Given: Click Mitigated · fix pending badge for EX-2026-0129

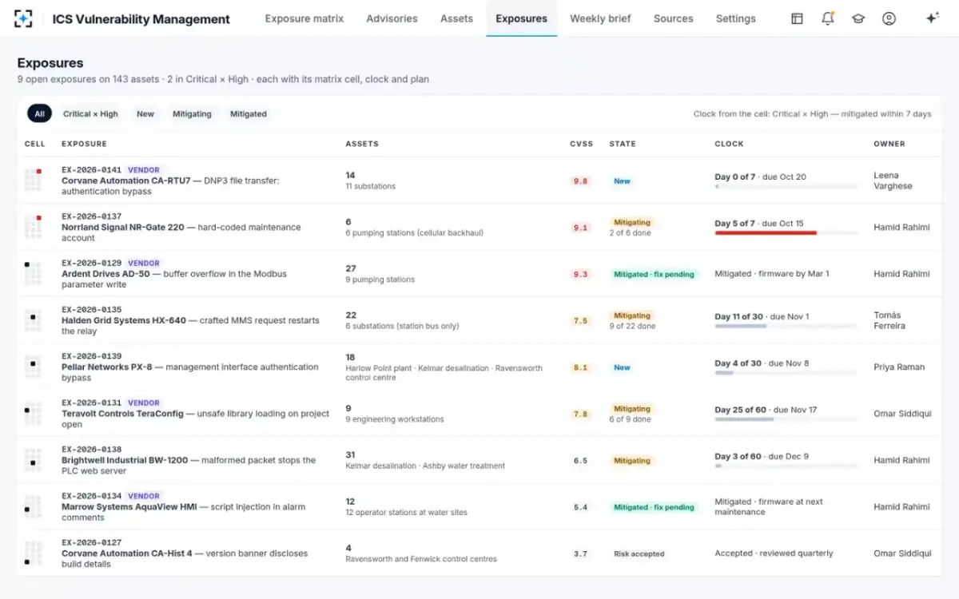Looking at the screenshot, I should pyautogui.click(x=655, y=274).
